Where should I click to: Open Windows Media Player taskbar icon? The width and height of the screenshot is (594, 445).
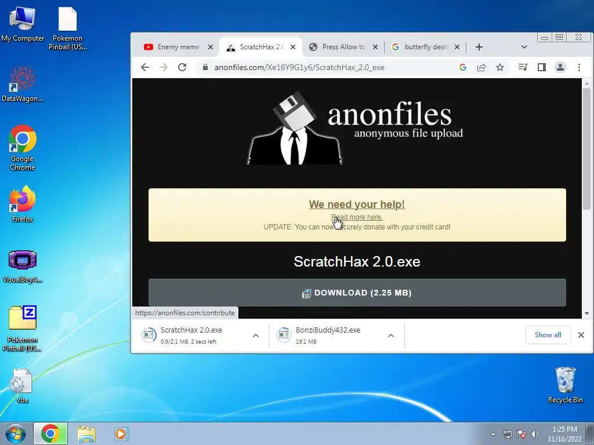(x=121, y=433)
